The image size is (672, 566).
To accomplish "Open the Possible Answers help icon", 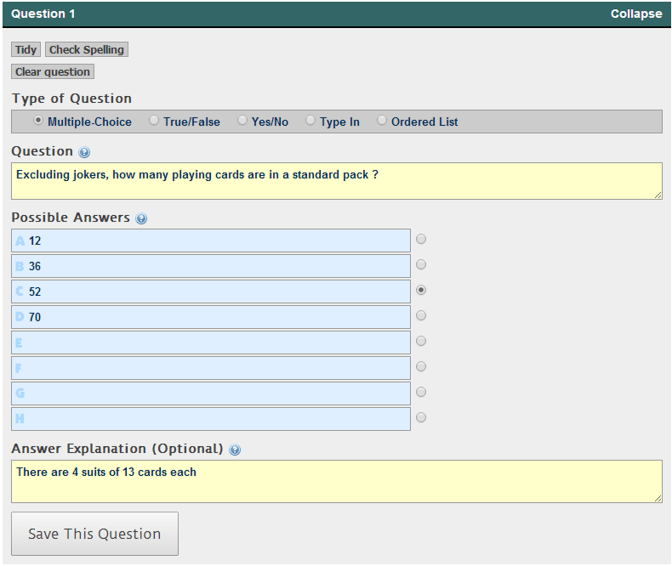I will pos(141,218).
